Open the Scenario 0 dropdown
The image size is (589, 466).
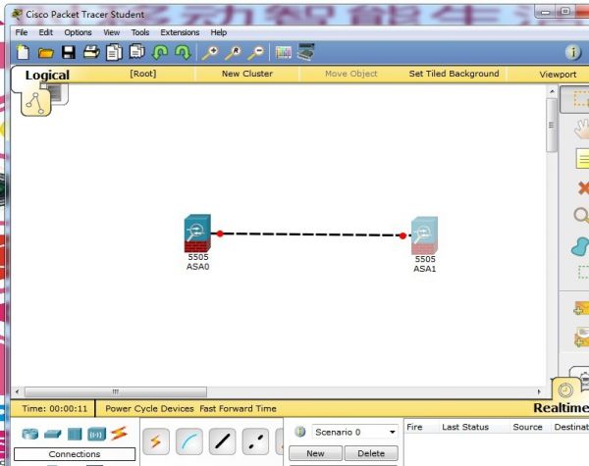(x=354, y=433)
